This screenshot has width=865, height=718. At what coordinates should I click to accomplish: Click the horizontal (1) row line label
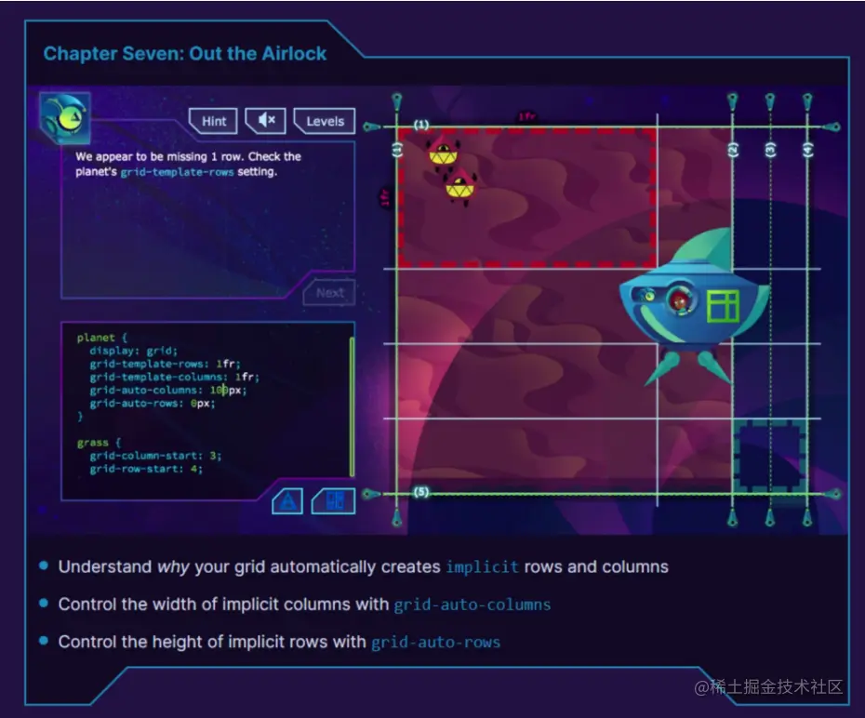[x=421, y=125]
